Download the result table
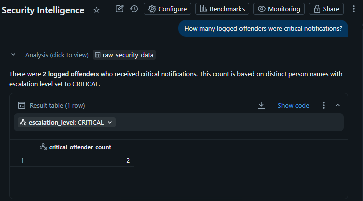 261,105
